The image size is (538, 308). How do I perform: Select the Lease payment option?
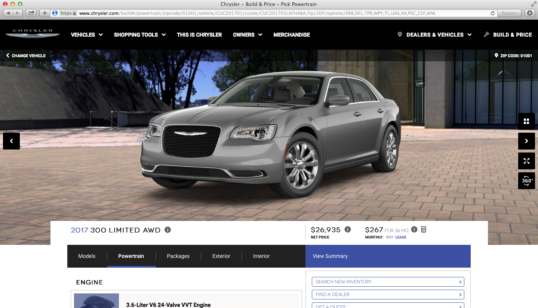pos(401,237)
